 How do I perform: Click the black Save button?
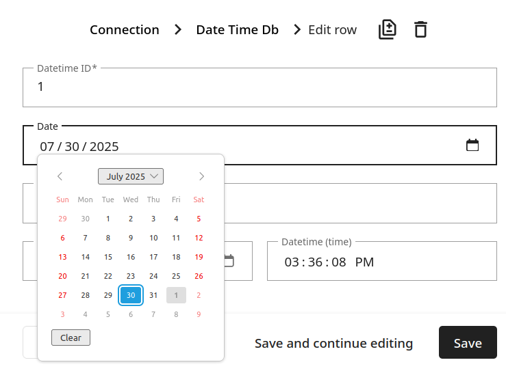pos(468,342)
